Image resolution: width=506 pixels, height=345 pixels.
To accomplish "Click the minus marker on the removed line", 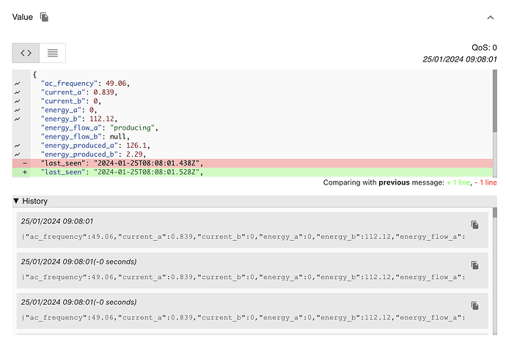I will pyautogui.click(x=26, y=163).
